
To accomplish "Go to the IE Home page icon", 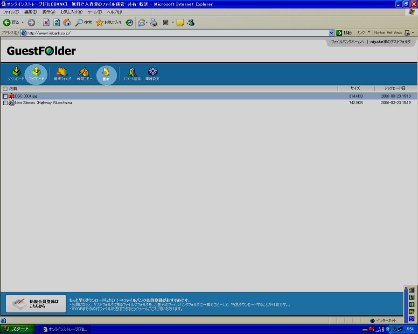I will [x=67, y=23].
